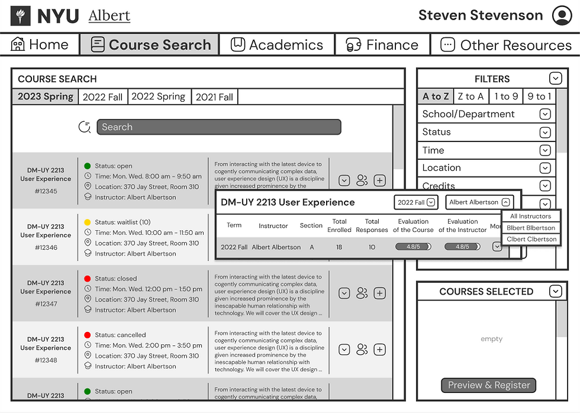Add course #12345 with plus icon
The image size is (580, 413).
click(x=379, y=180)
